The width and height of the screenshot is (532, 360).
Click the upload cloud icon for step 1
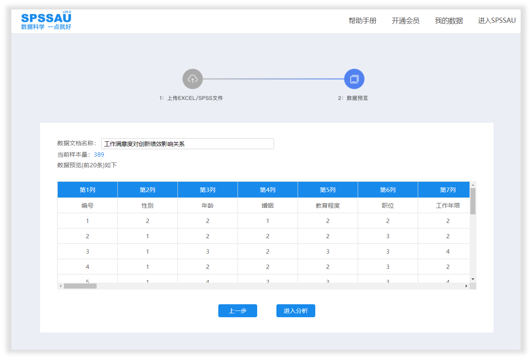[192, 79]
